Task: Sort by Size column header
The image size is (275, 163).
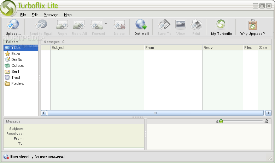Action: pyautogui.click(x=265, y=48)
